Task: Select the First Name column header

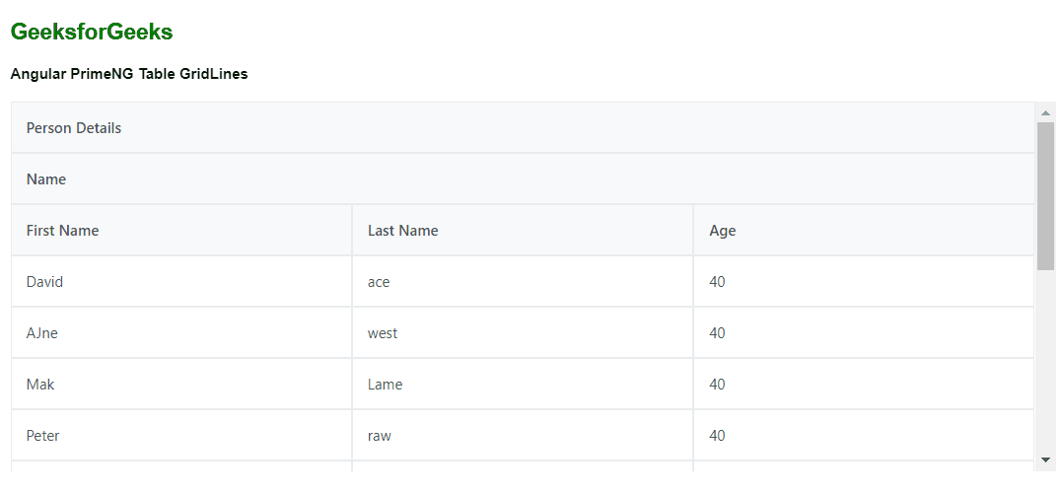Action: pos(62,231)
